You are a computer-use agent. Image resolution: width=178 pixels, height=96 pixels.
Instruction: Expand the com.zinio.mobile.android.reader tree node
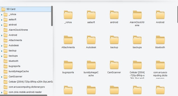coord(2,92)
